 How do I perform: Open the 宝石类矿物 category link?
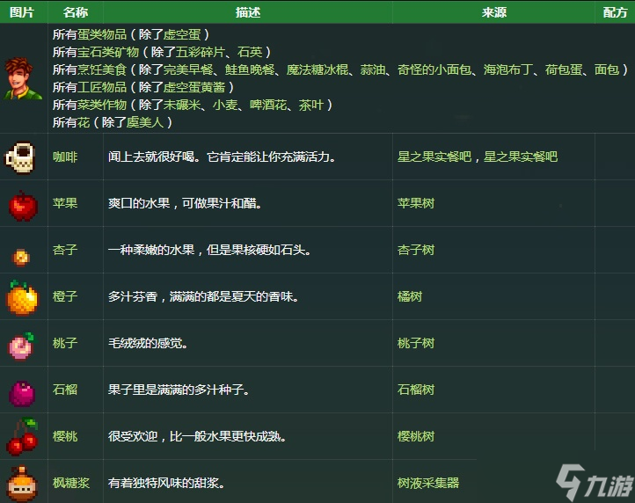[108, 52]
